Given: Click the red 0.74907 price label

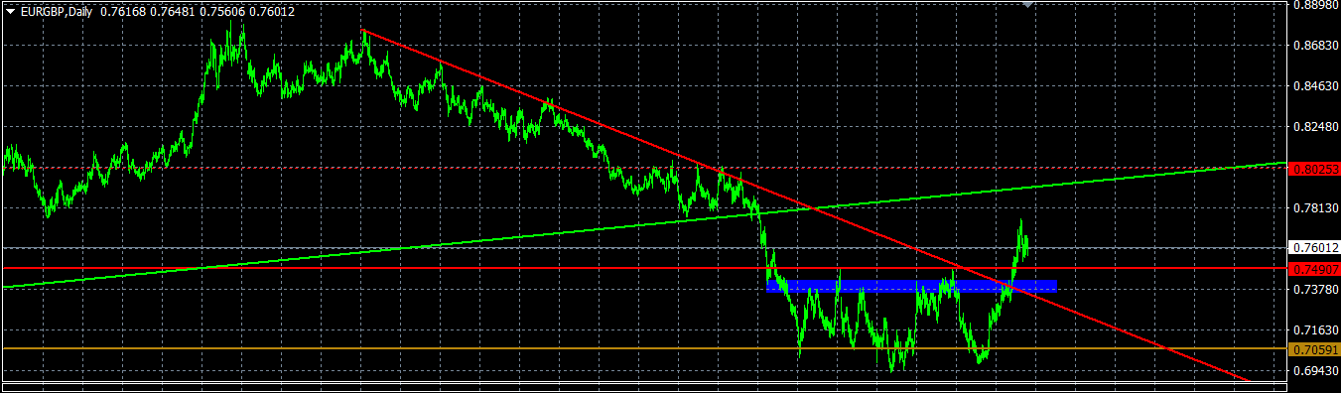Looking at the screenshot, I should pos(1314,269).
